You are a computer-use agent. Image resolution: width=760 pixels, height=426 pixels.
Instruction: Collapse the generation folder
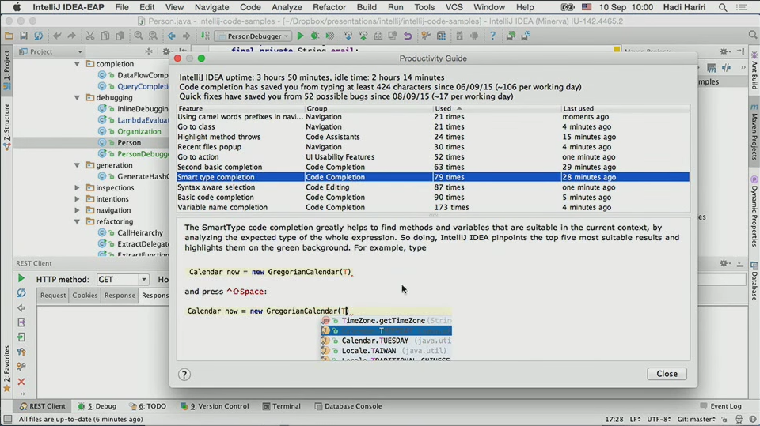click(x=77, y=165)
